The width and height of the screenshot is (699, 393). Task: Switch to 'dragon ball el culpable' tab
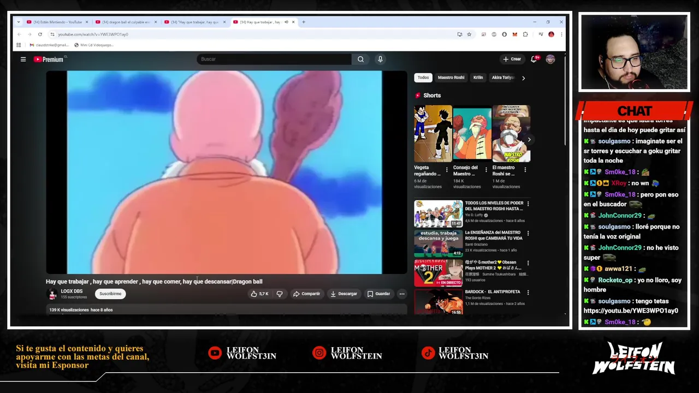pyautogui.click(x=126, y=22)
